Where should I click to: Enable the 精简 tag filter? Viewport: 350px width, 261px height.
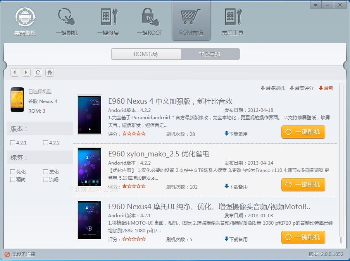(x=13, y=179)
